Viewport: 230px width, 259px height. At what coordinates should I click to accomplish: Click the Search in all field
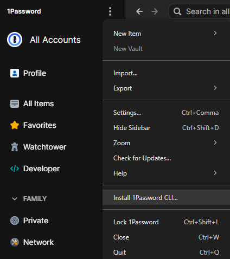[x=200, y=11]
